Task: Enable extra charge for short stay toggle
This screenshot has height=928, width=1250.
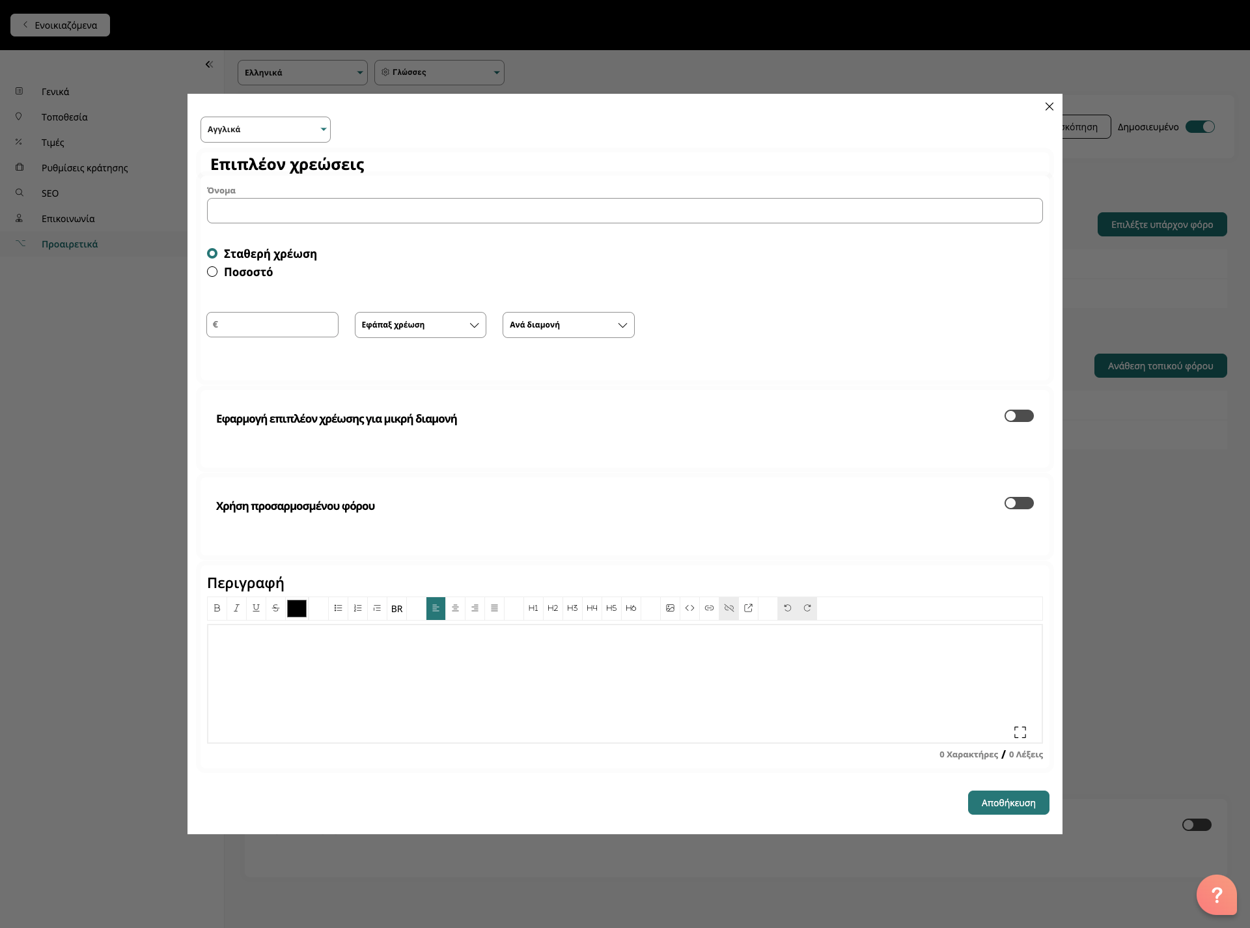Action: tap(1018, 416)
